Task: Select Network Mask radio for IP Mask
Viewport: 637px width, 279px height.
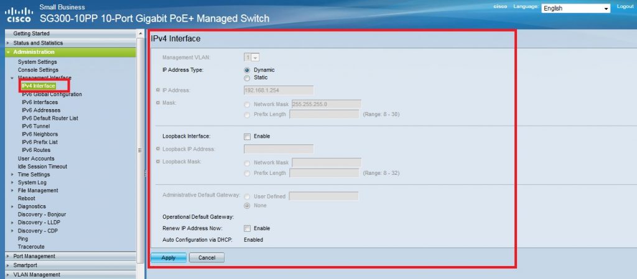Action: click(x=246, y=105)
